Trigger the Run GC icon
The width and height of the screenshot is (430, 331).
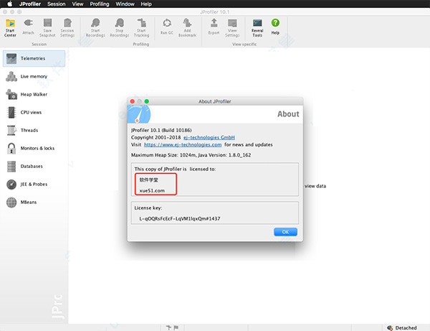[x=167, y=27]
